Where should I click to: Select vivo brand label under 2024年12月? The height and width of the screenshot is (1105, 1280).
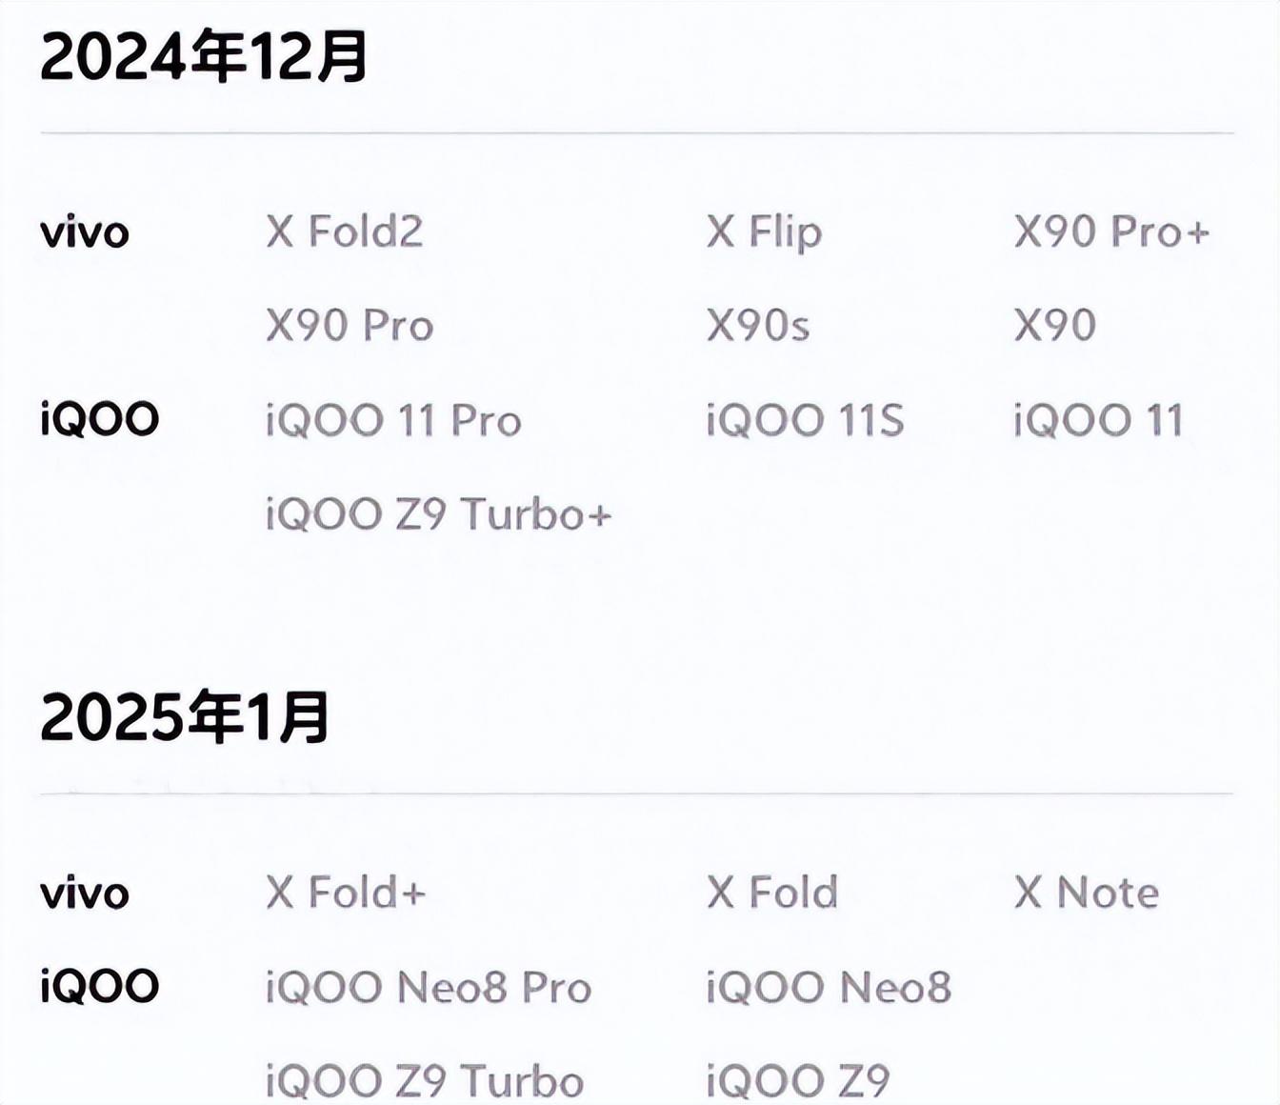(85, 232)
